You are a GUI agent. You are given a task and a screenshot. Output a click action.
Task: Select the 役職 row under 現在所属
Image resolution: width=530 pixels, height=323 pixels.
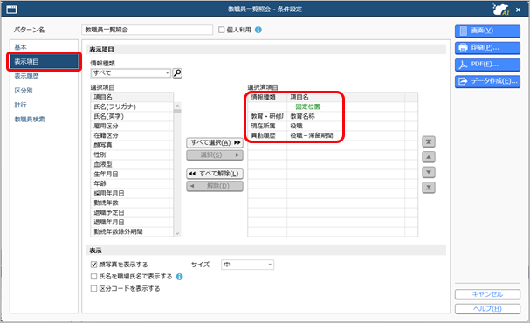coord(333,126)
